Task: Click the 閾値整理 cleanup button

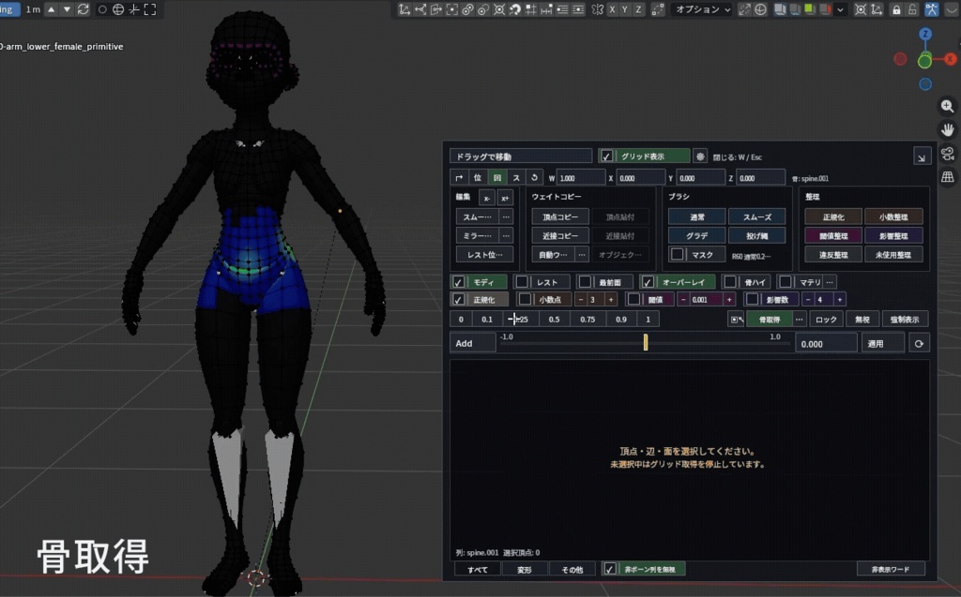Action: 833,236
